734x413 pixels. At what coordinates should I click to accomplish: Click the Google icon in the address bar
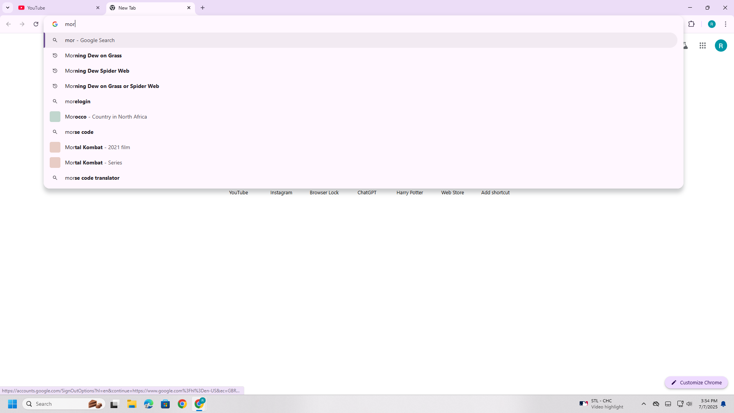click(55, 24)
